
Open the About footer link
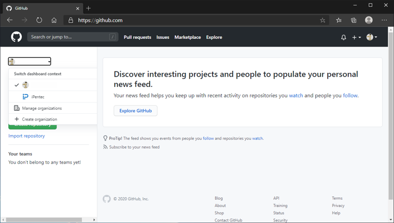pyautogui.click(x=220, y=205)
